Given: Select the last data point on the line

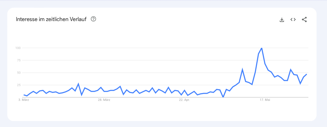Looking at the screenshot, I should tap(306, 74).
